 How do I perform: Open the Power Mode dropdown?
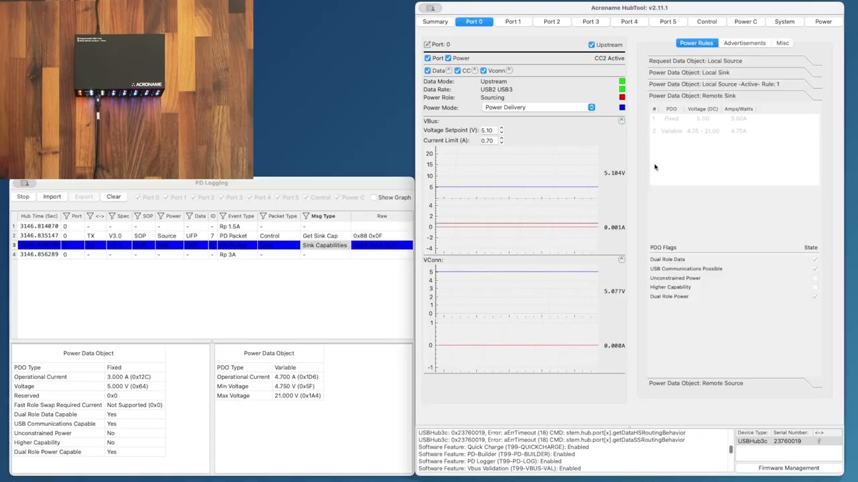click(x=538, y=107)
